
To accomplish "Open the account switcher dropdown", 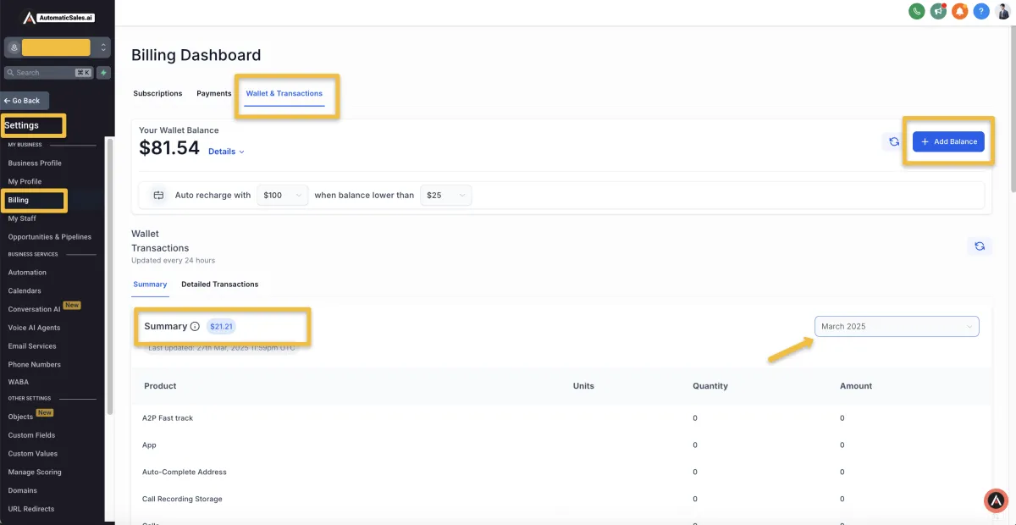I will click(x=58, y=47).
